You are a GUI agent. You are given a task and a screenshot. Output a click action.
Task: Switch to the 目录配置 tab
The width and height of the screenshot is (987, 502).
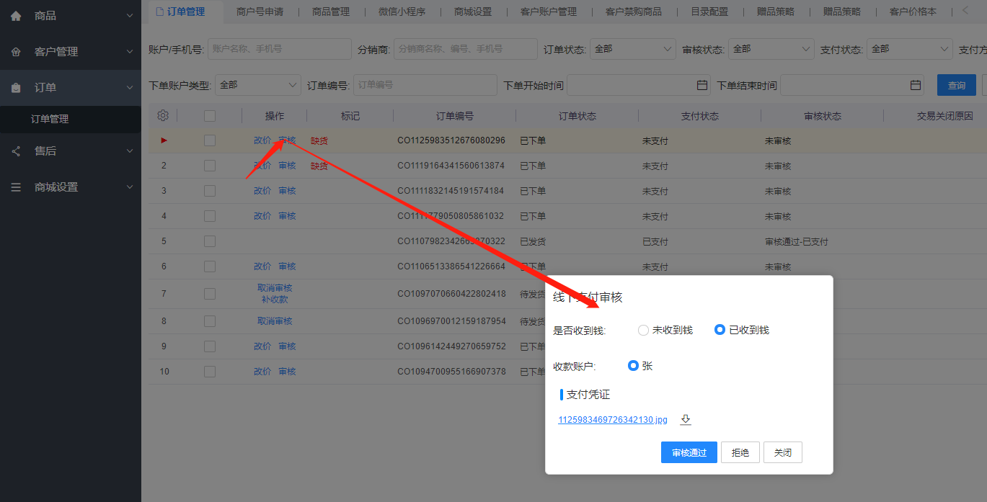[x=709, y=12]
